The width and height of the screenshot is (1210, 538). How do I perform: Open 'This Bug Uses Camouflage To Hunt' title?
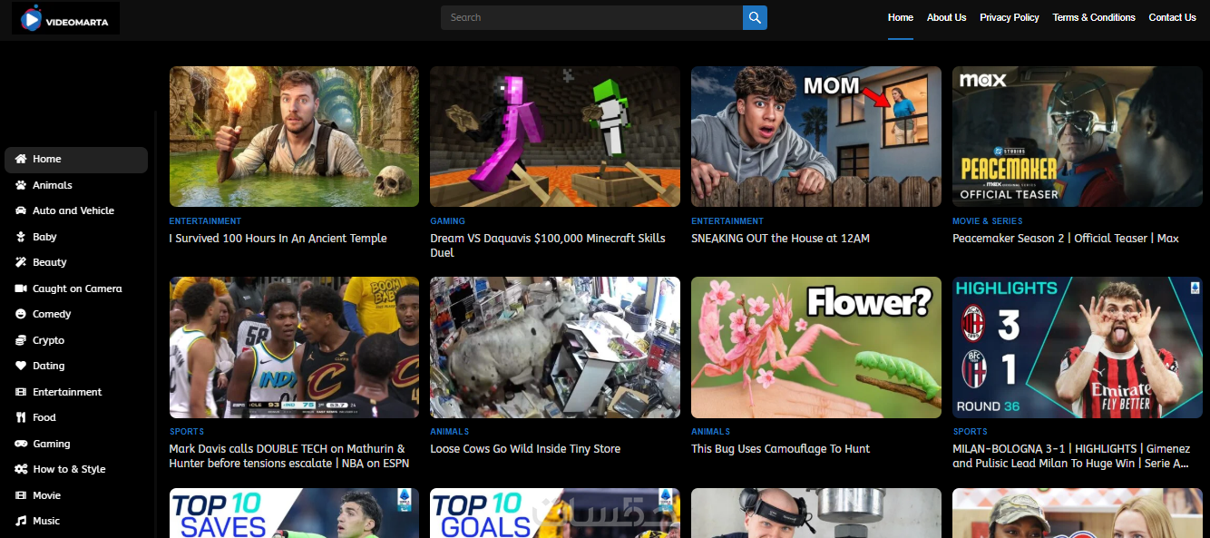coord(780,449)
